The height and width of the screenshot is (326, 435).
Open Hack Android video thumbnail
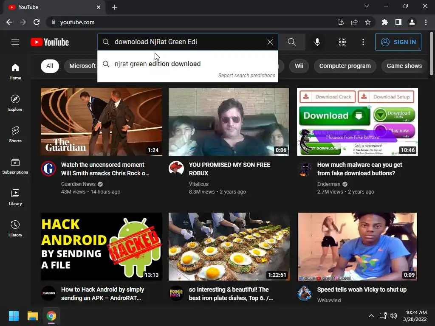pos(101,247)
